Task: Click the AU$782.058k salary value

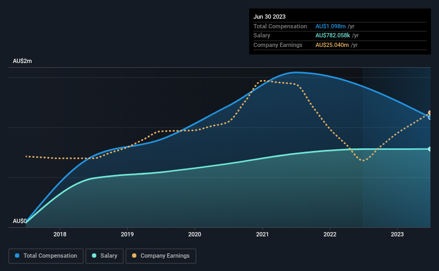Action: pos(333,36)
